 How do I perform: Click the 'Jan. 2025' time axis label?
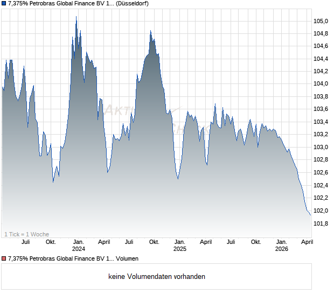(x=180, y=246)
